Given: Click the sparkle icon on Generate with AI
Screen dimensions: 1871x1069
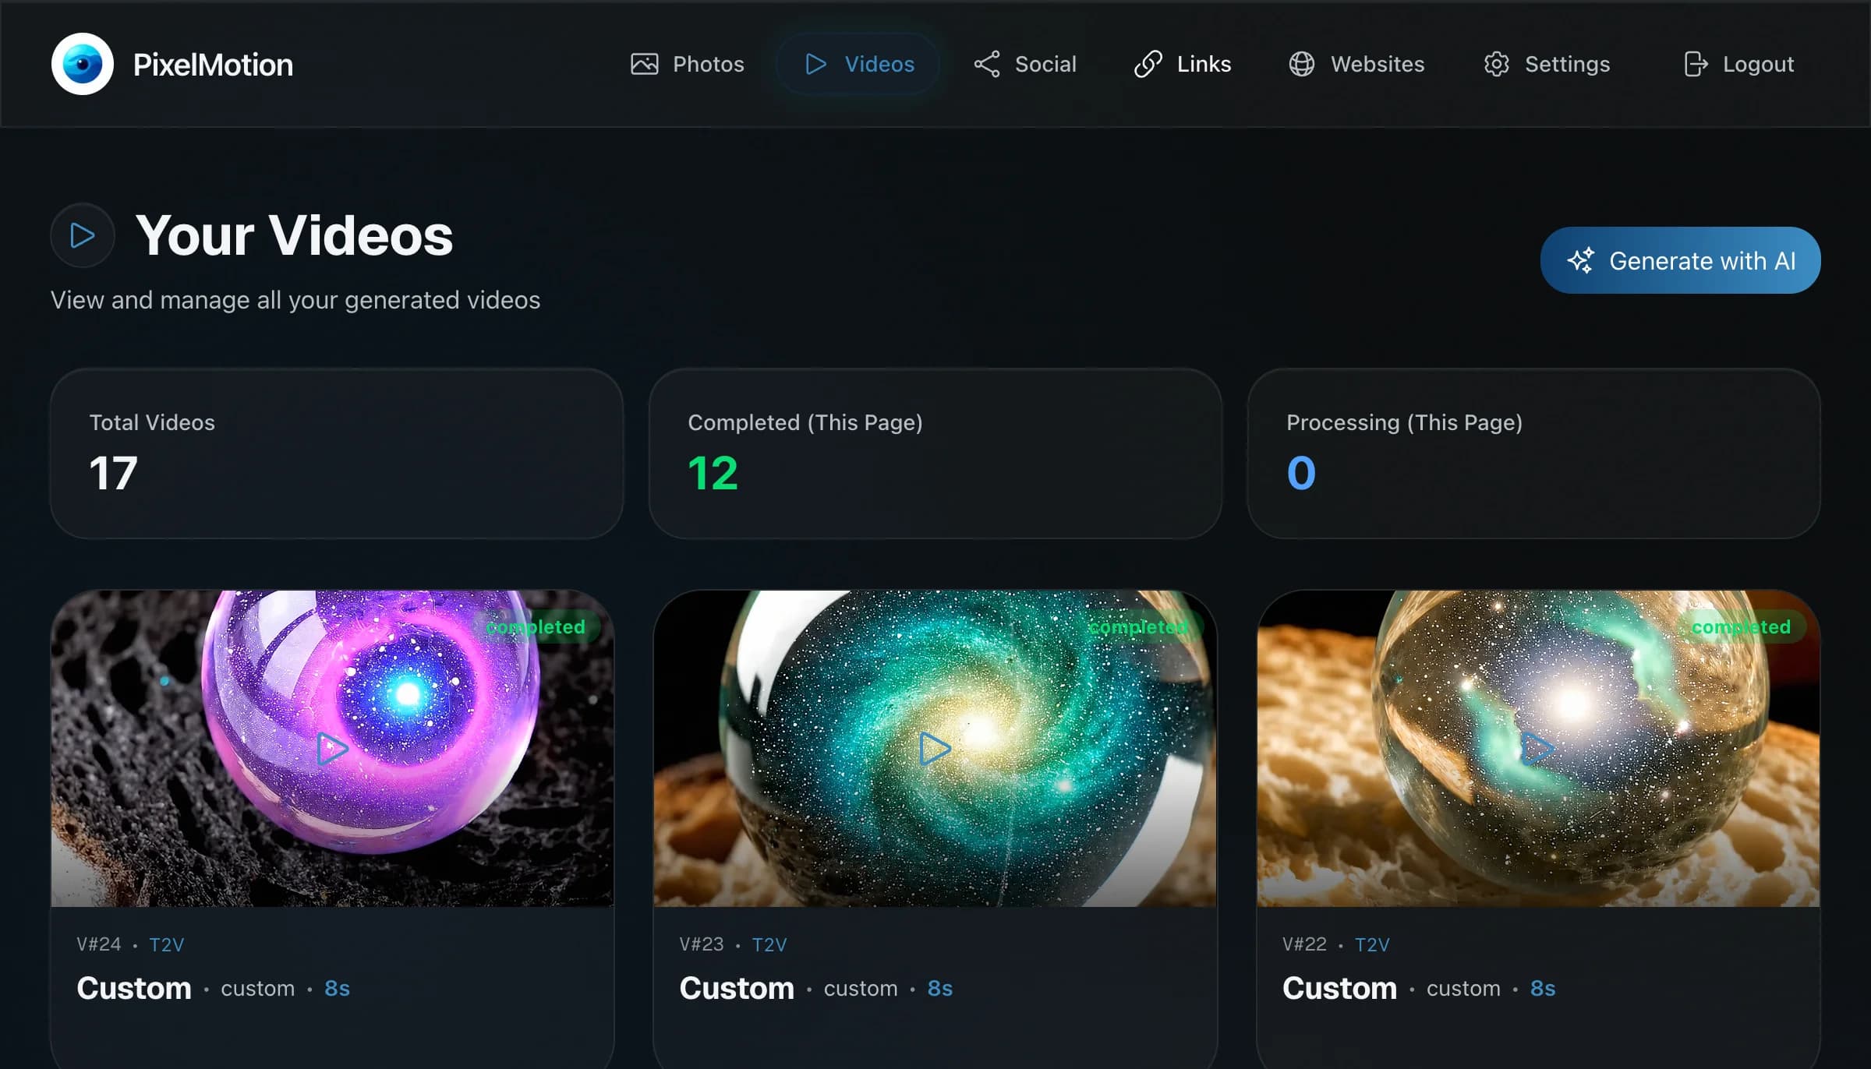Looking at the screenshot, I should [x=1582, y=260].
